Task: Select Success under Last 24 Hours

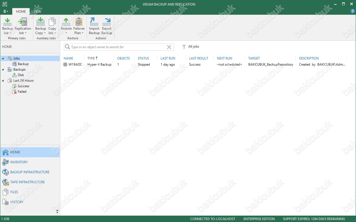Action: [23, 86]
